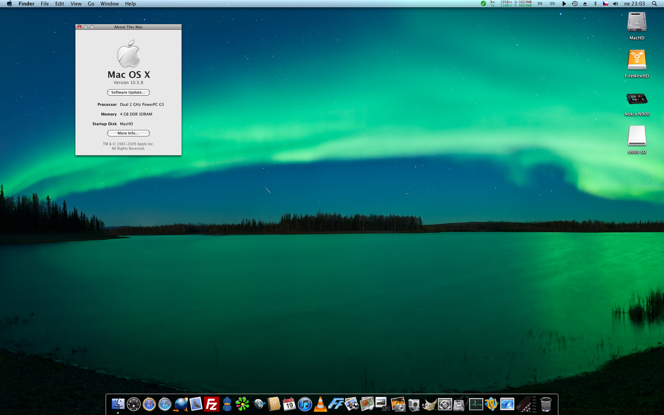Screen dimensions: 664x415
Task: Open the Time Machine menu bar icon
Action: pyautogui.click(x=574, y=4)
